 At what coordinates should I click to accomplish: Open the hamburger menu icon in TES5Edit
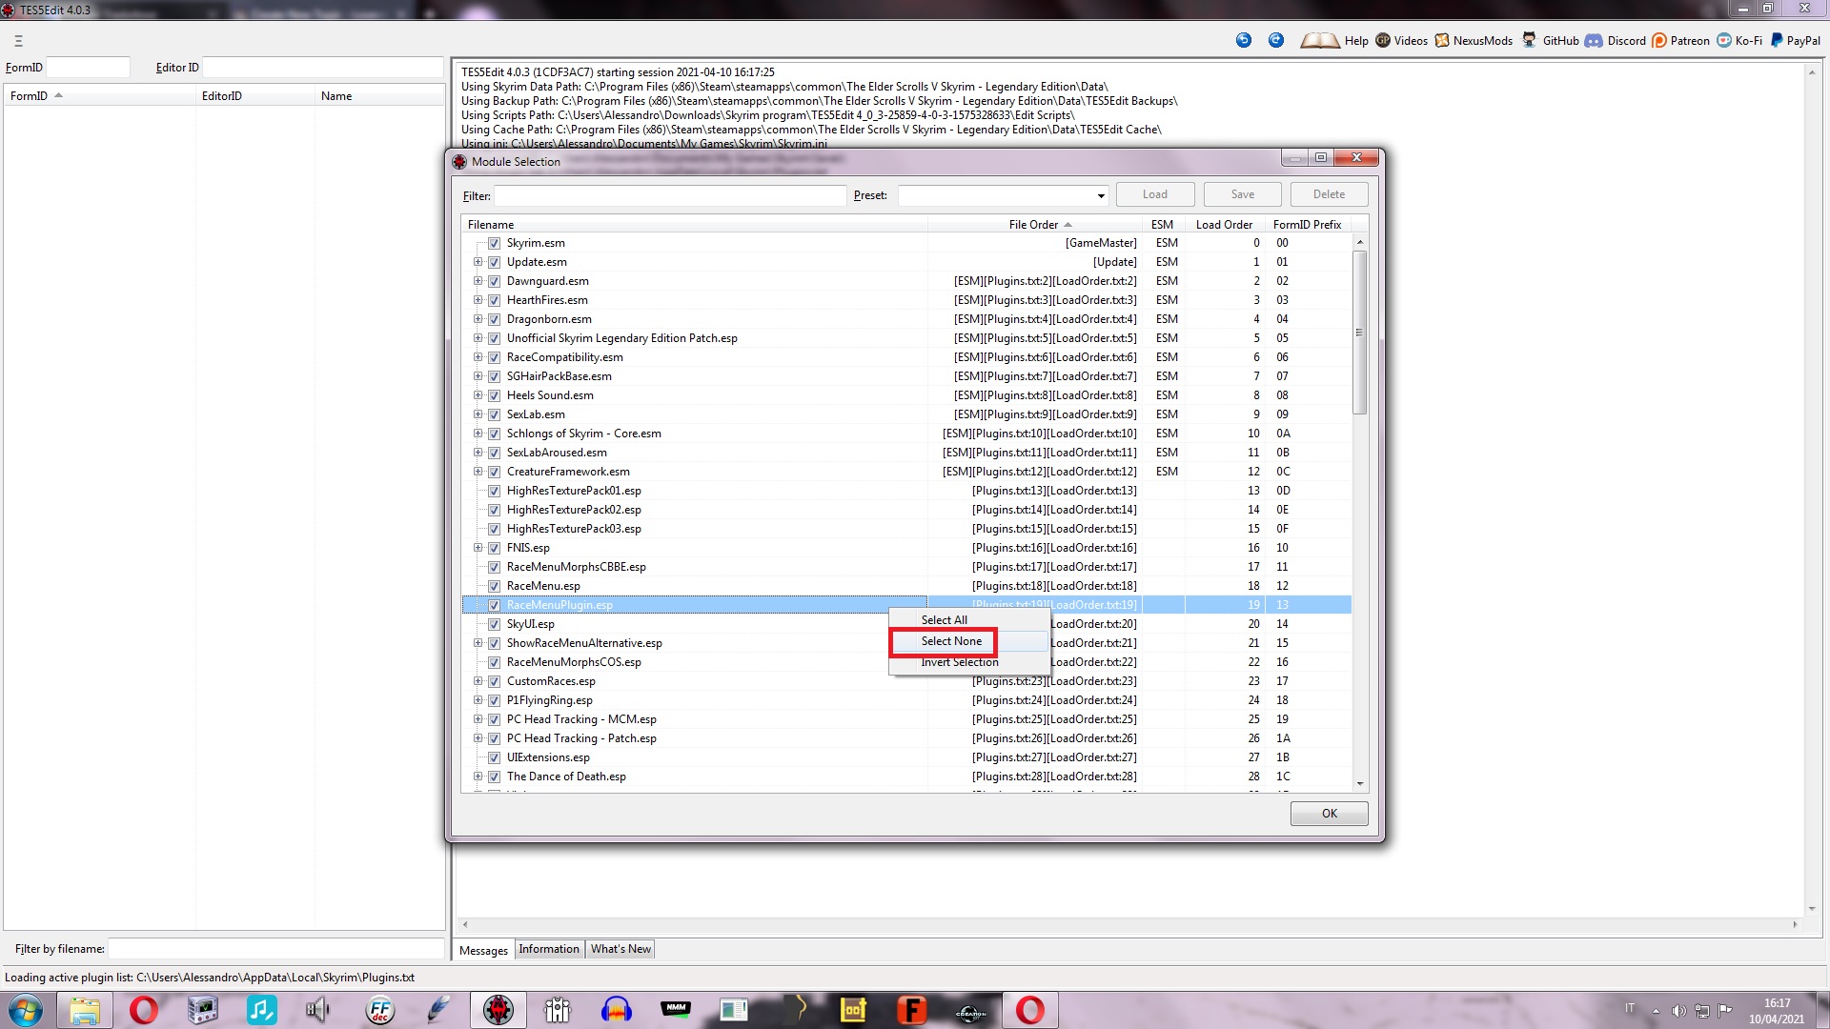click(x=18, y=41)
